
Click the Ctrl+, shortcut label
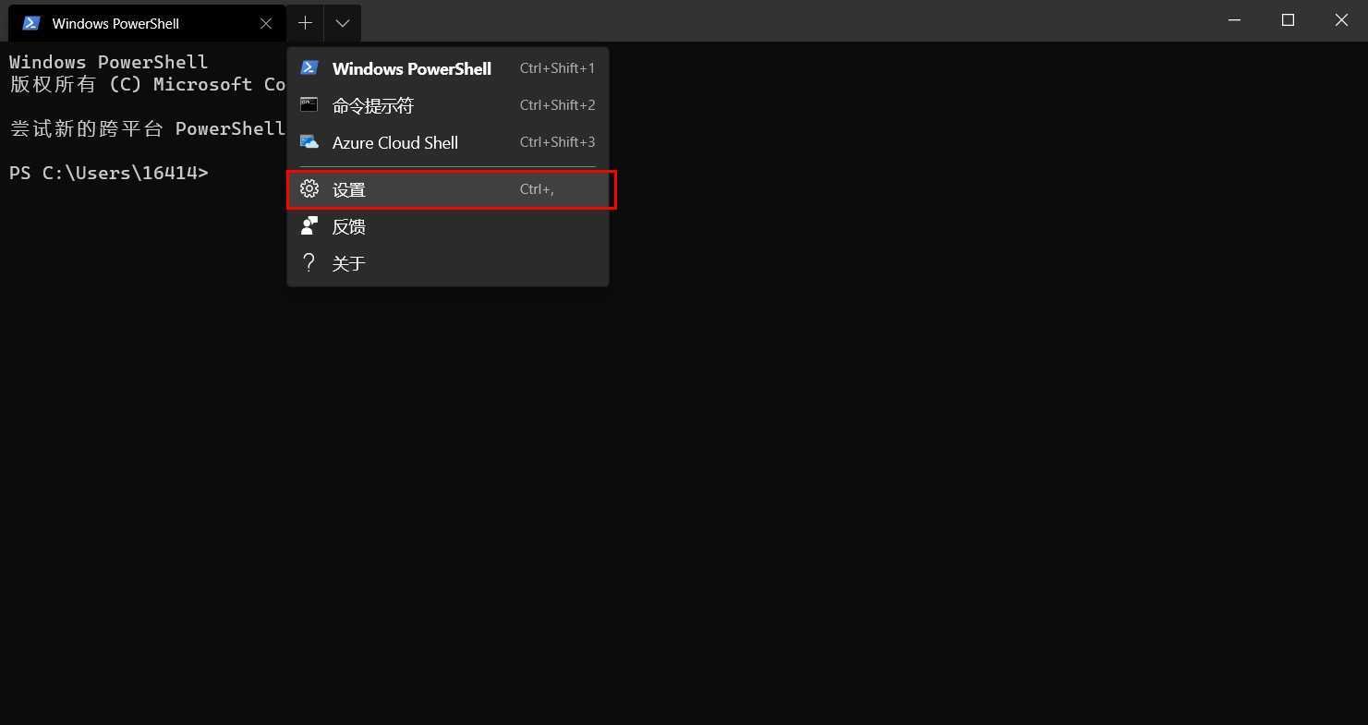pyautogui.click(x=537, y=189)
